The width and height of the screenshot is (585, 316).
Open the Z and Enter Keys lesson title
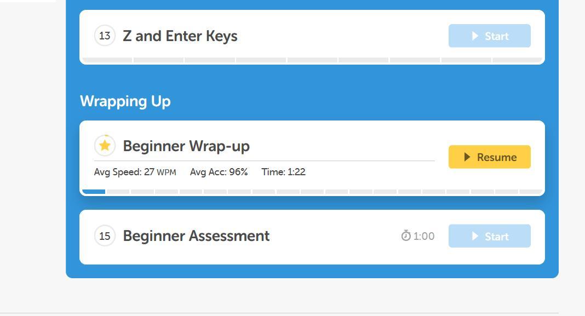(x=180, y=36)
